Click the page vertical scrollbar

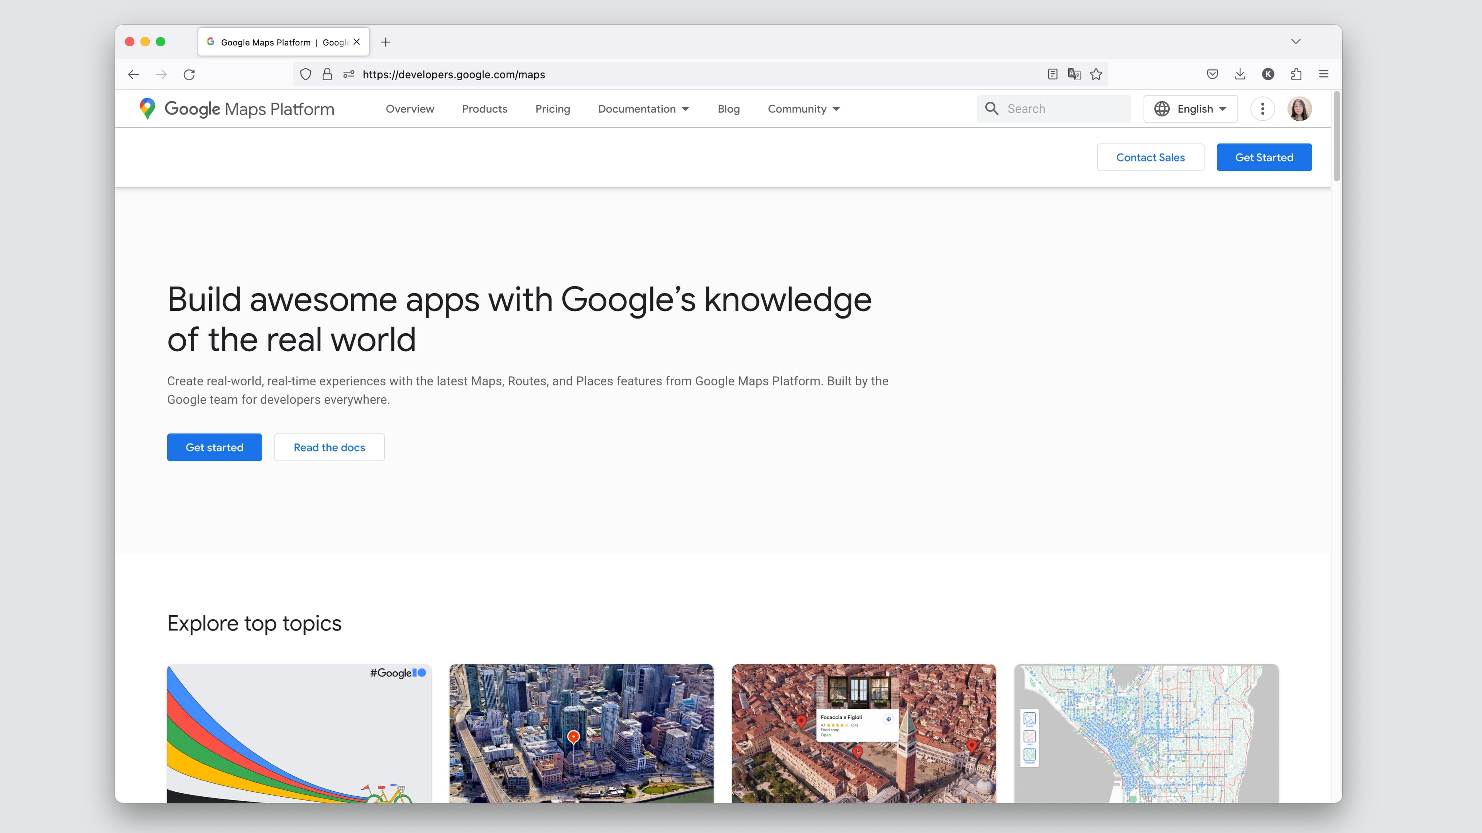tap(1337, 136)
